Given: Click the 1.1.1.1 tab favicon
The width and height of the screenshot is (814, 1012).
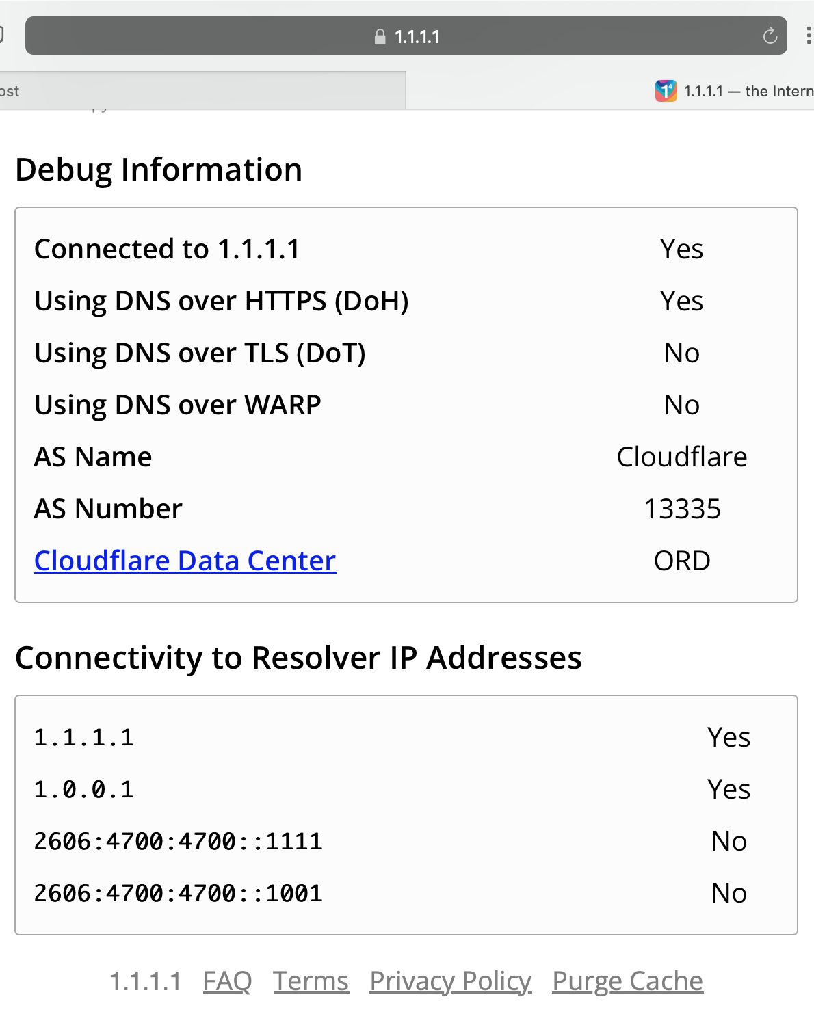Looking at the screenshot, I should point(666,91).
